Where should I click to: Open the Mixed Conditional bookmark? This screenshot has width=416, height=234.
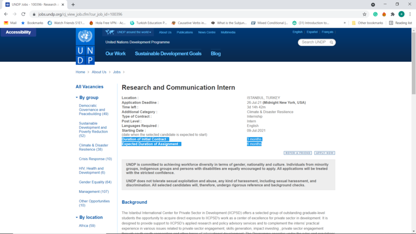[x=269, y=23]
